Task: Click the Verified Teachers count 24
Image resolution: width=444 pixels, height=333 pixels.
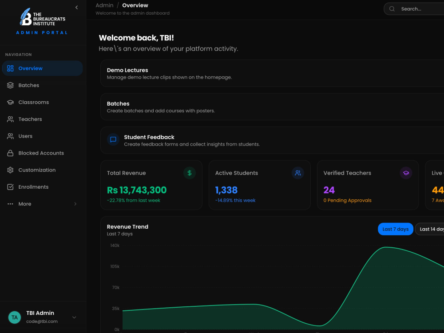Action: coord(329,190)
